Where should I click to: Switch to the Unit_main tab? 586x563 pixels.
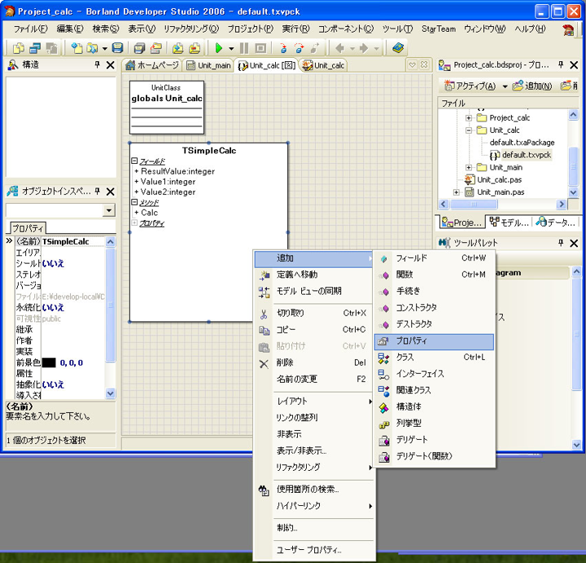(209, 65)
